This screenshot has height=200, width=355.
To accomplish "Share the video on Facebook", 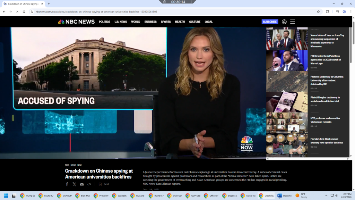I will point(67,184).
